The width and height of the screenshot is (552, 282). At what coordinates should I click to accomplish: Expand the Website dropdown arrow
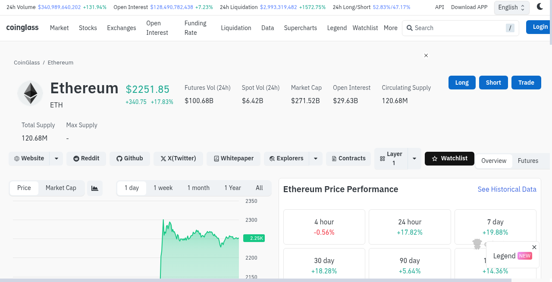pos(56,159)
